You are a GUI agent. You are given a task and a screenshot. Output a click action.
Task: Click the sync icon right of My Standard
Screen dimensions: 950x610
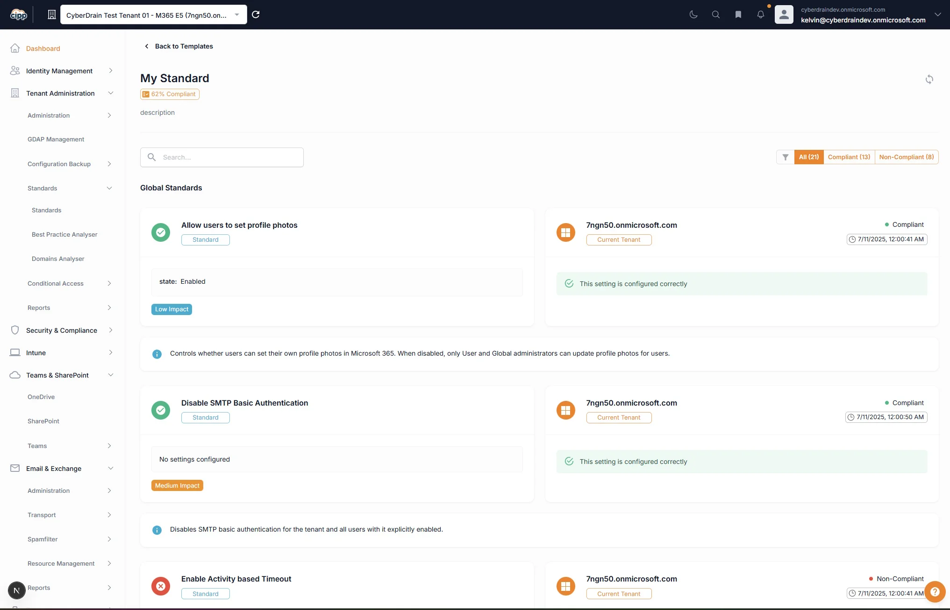929,79
